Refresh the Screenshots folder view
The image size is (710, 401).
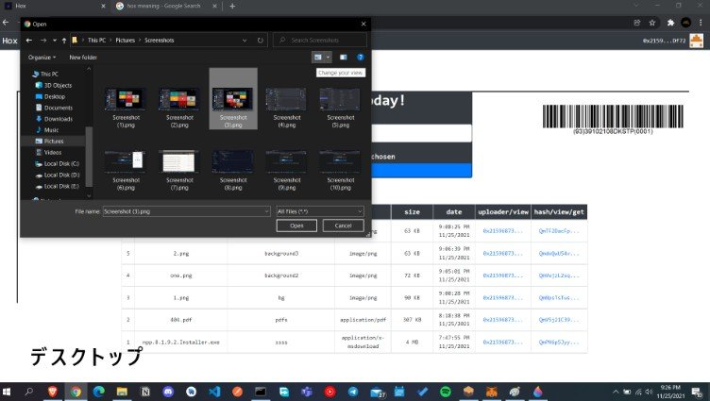click(x=261, y=41)
